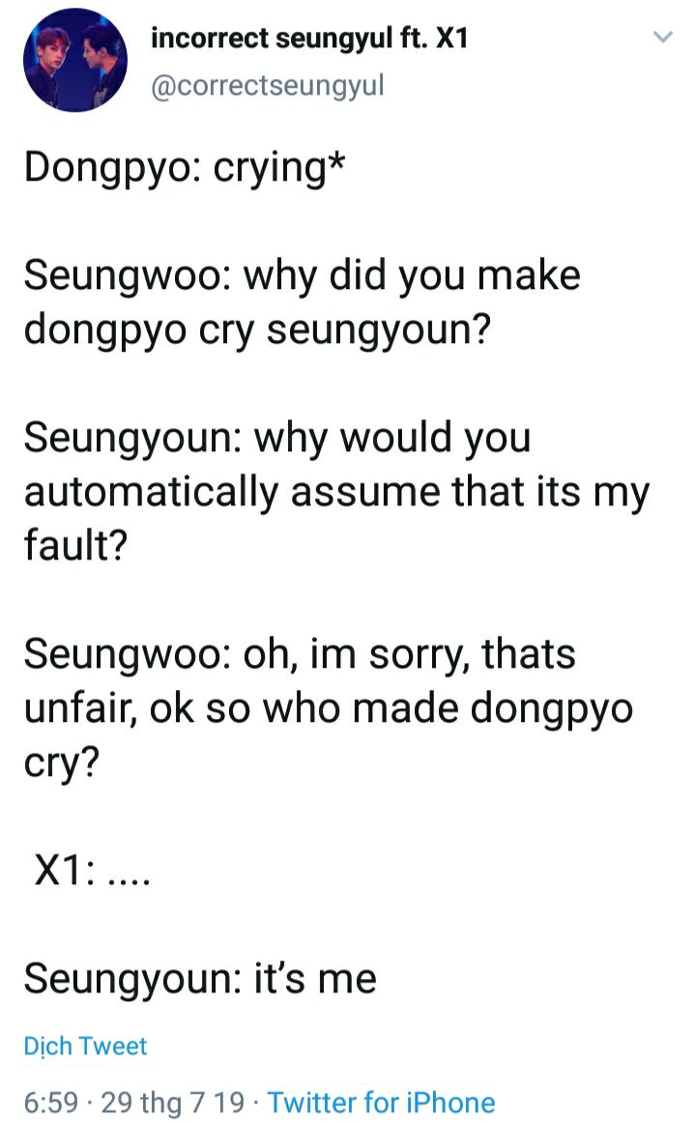Select the 6:59 timestamp
Image resolution: width=695 pixels, height=1123 pixels.
50,1103
